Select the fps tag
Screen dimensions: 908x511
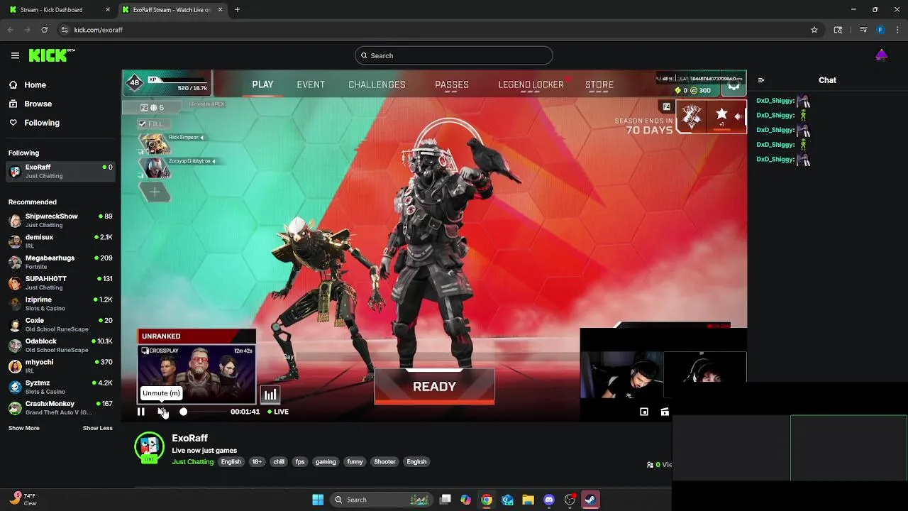[300, 462]
